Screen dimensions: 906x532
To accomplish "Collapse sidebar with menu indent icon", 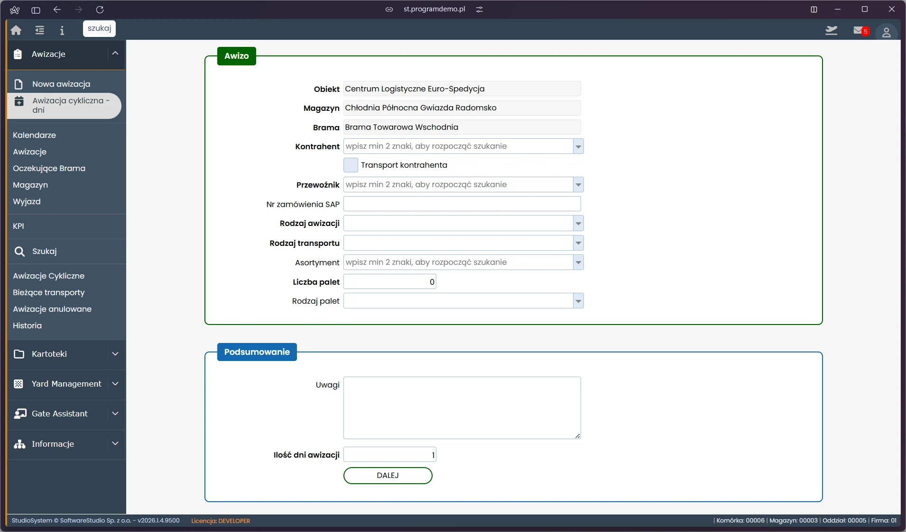I will pos(39,30).
